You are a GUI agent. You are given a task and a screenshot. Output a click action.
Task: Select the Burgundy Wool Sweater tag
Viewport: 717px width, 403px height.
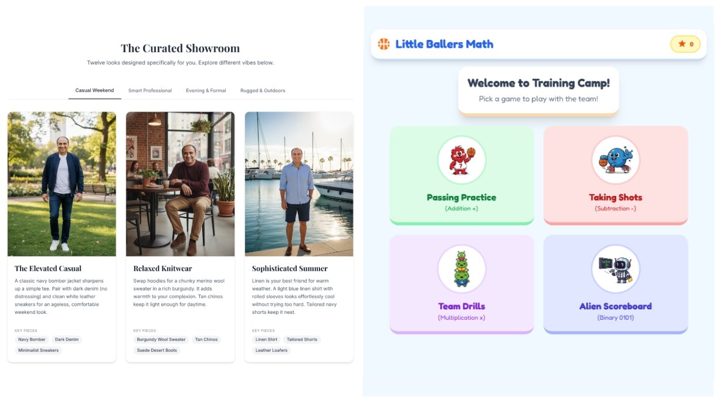[x=161, y=340]
